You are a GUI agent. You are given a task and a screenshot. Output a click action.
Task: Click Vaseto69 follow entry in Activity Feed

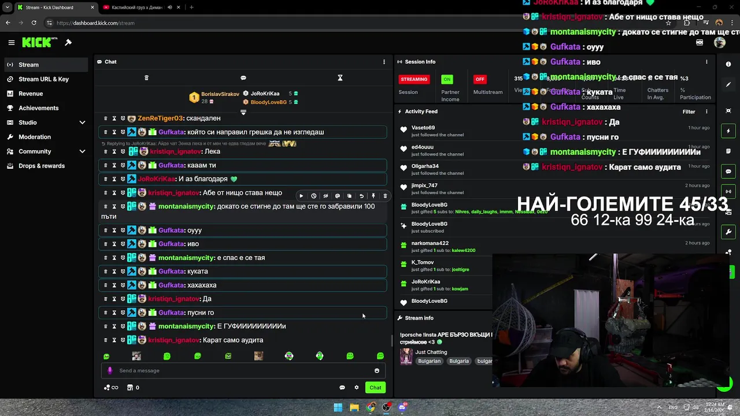(555, 131)
